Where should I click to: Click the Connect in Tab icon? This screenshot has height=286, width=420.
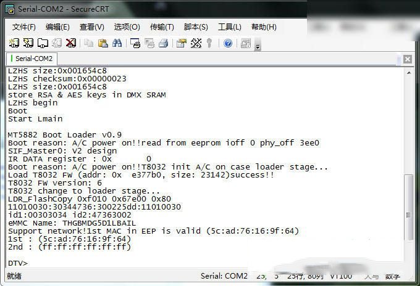pyautogui.click(x=43, y=43)
